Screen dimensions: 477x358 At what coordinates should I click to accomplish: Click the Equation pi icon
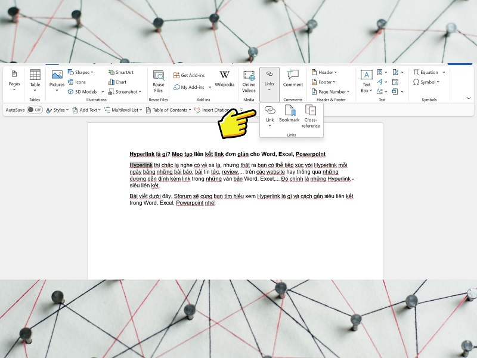click(416, 72)
